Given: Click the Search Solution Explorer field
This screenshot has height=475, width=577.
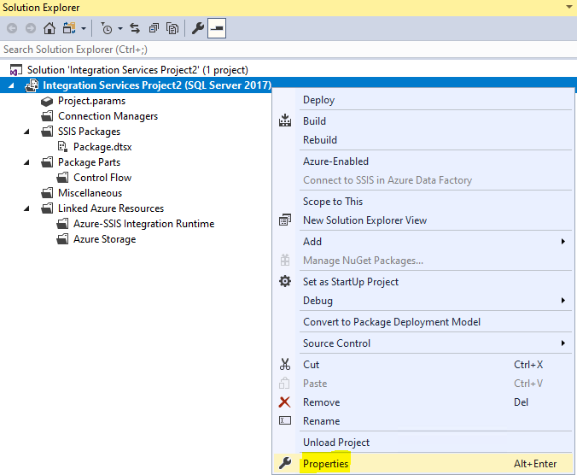Looking at the screenshot, I should (288, 50).
